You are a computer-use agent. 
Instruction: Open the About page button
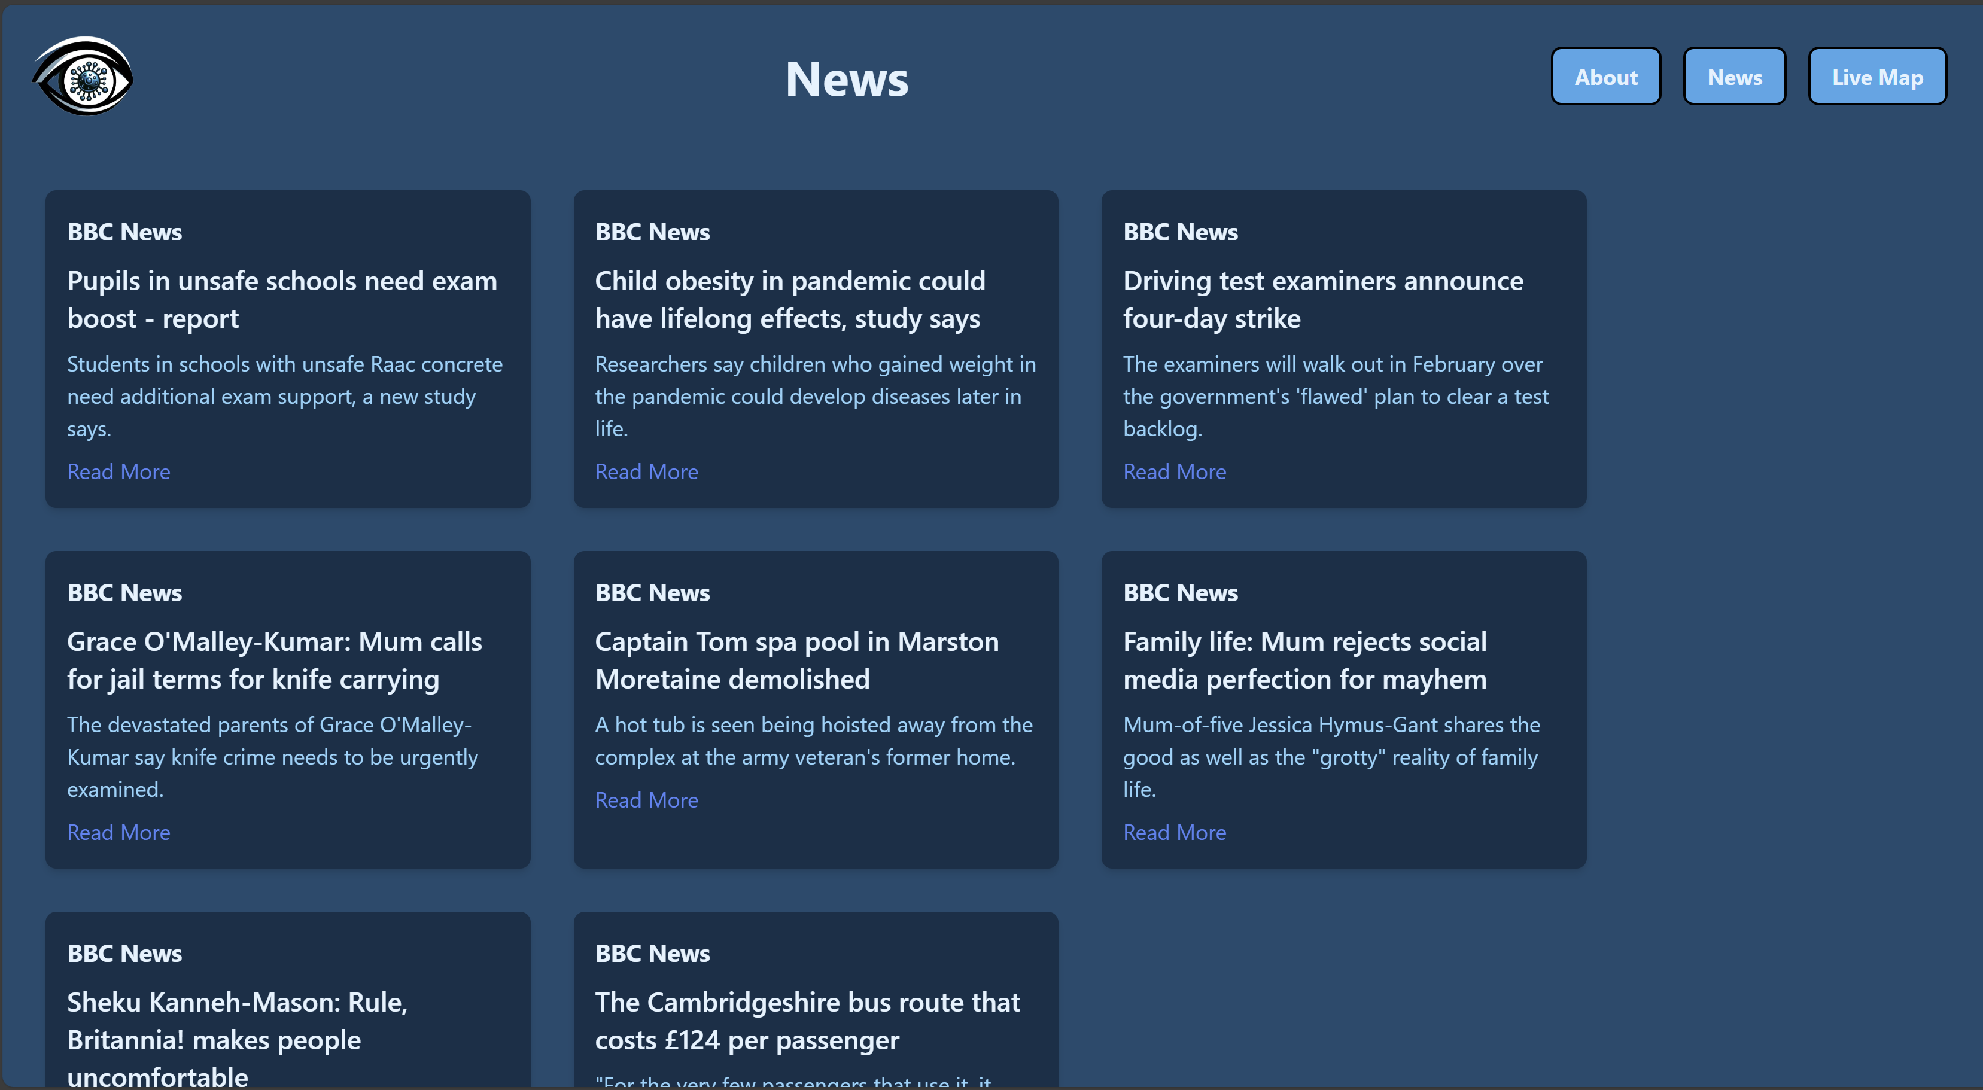pyautogui.click(x=1605, y=77)
